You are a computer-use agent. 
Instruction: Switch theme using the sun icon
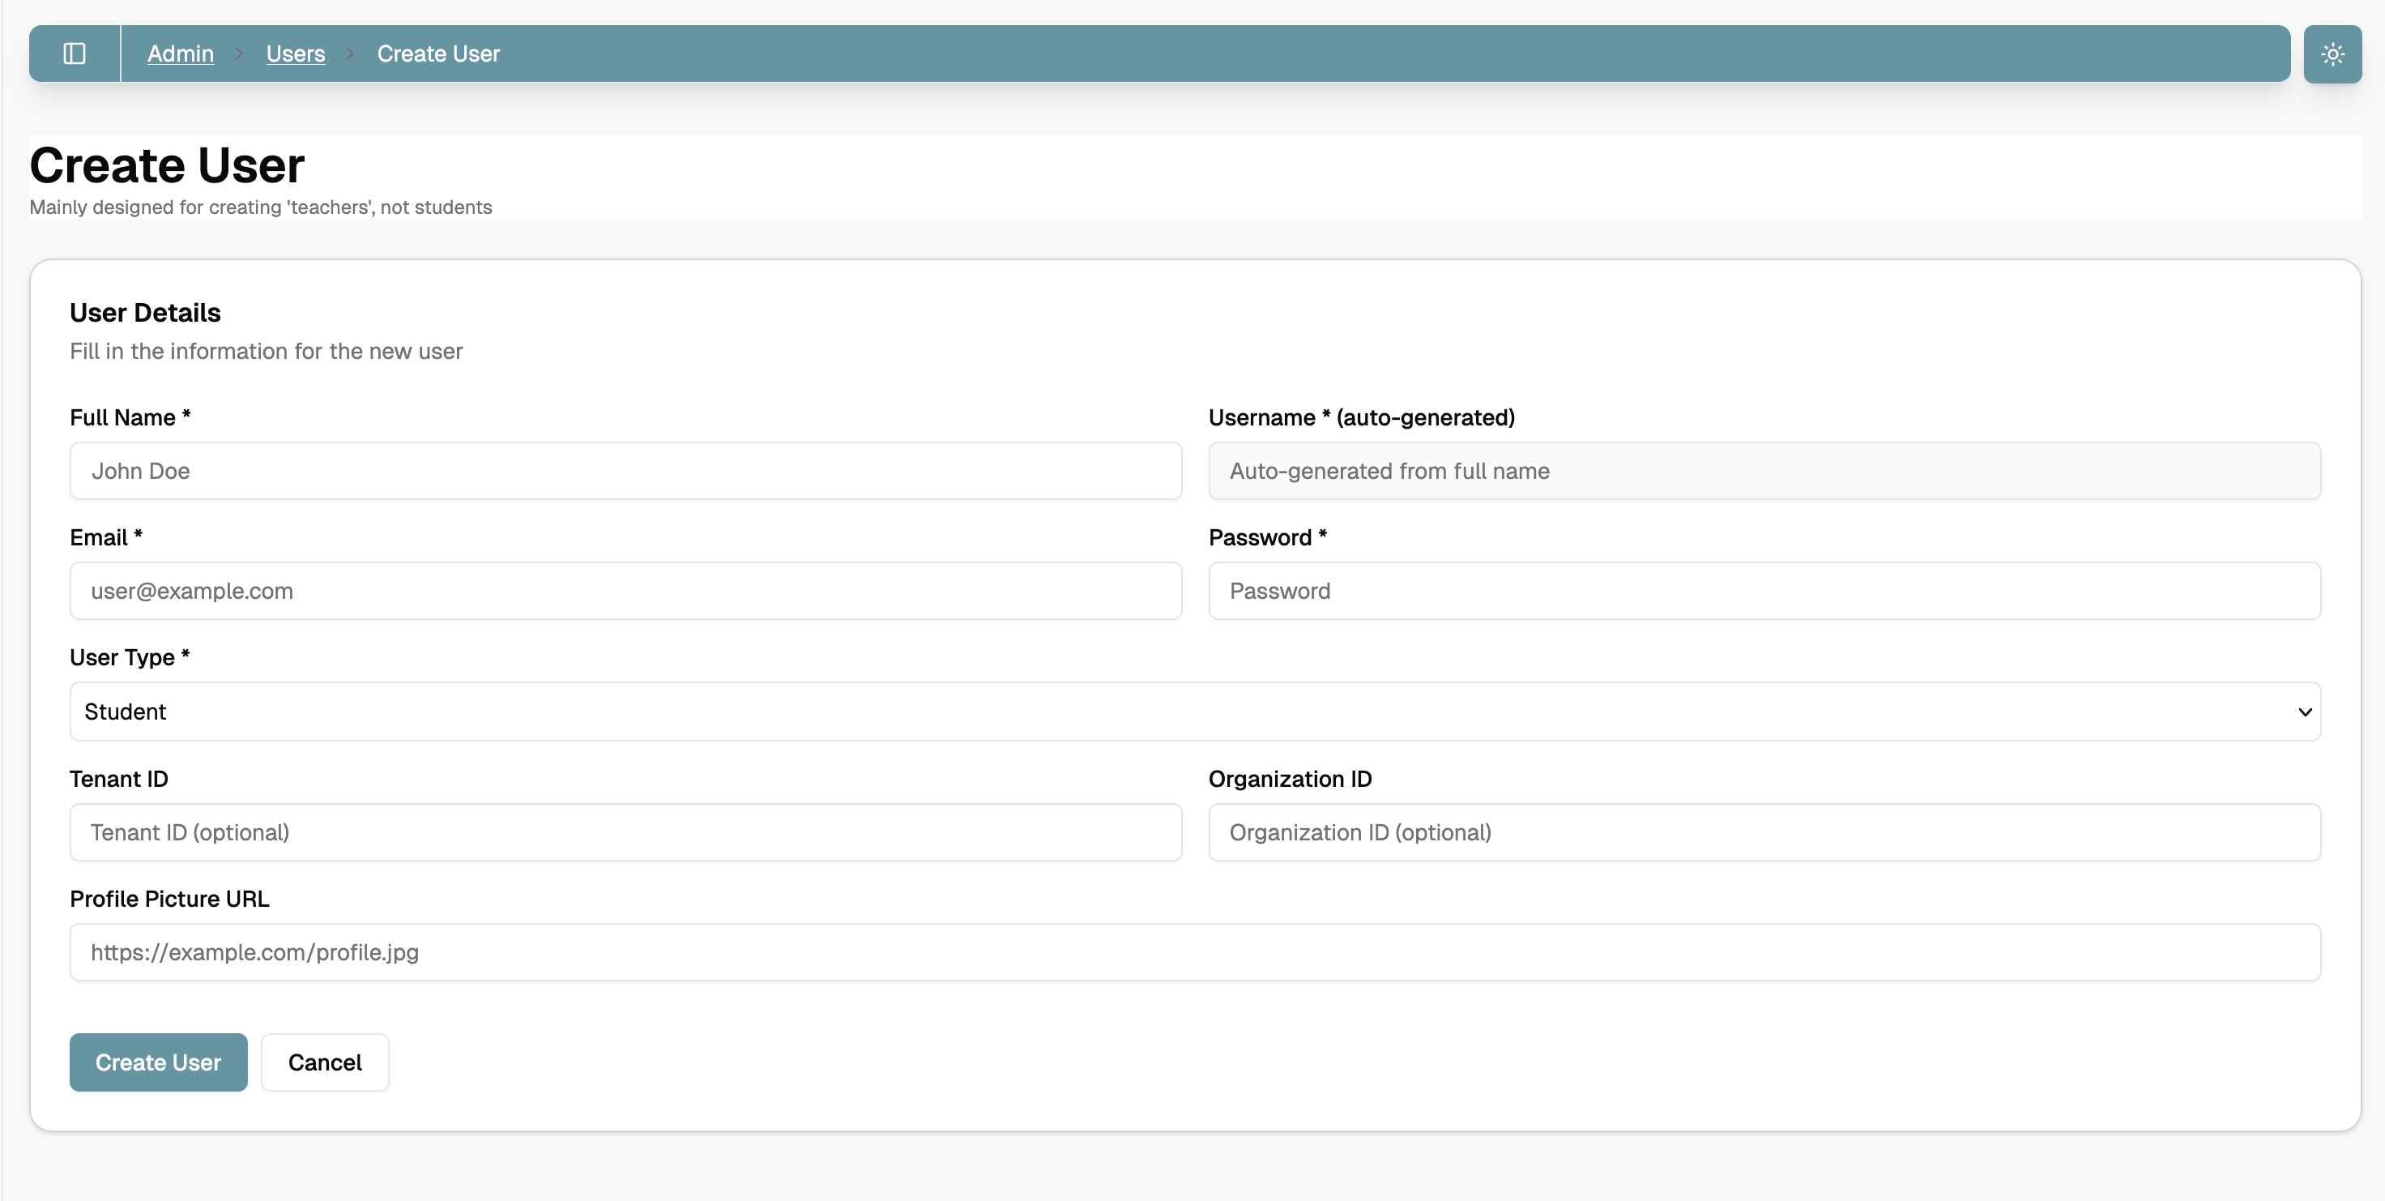click(2332, 53)
